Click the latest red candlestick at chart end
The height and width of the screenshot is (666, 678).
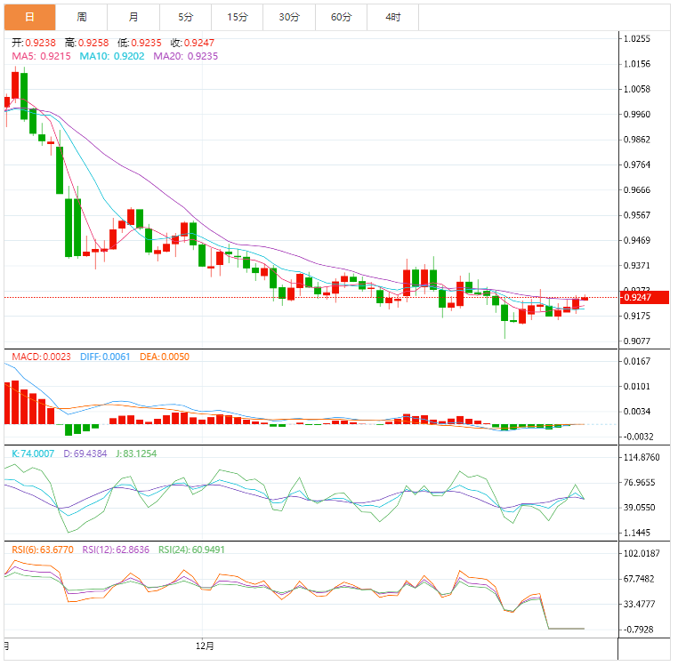(585, 299)
